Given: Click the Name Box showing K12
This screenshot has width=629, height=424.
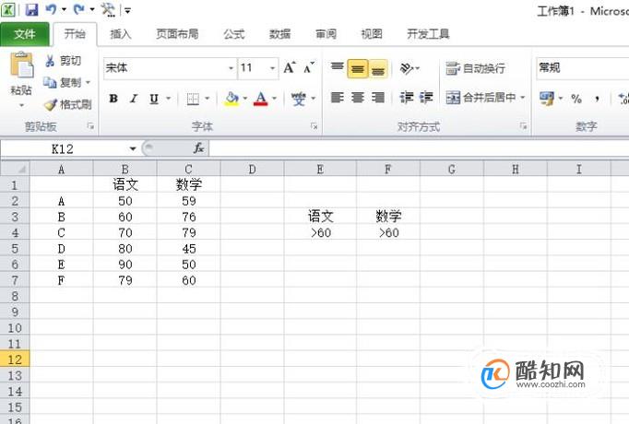Looking at the screenshot, I should [x=63, y=149].
